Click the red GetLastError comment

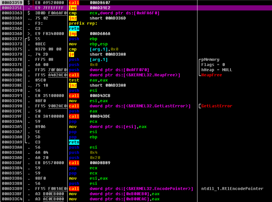217,106
